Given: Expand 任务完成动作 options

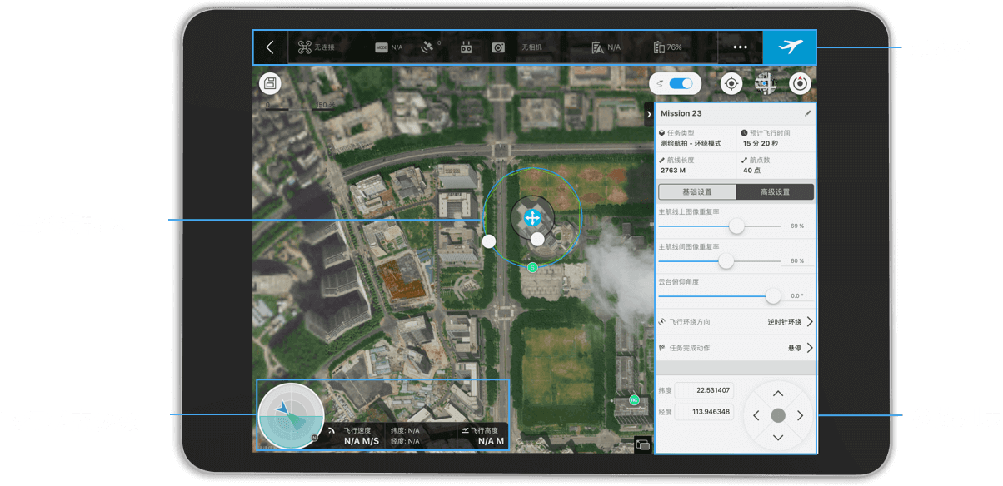Looking at the screenshot, I should click(x=809, y=348).
